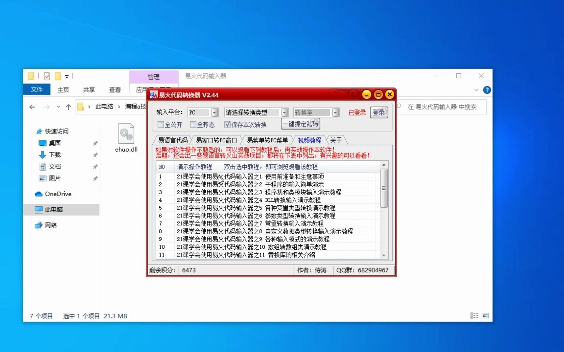Click the Explorer properties quick access icon
The image size is (564, 352).
click(47, 76)
